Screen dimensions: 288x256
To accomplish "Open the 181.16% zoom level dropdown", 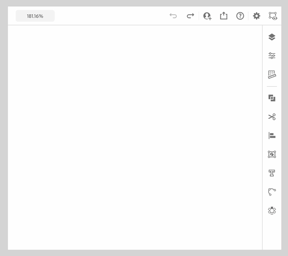I will click(35, 16).
